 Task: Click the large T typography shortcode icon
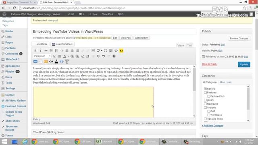67,62
